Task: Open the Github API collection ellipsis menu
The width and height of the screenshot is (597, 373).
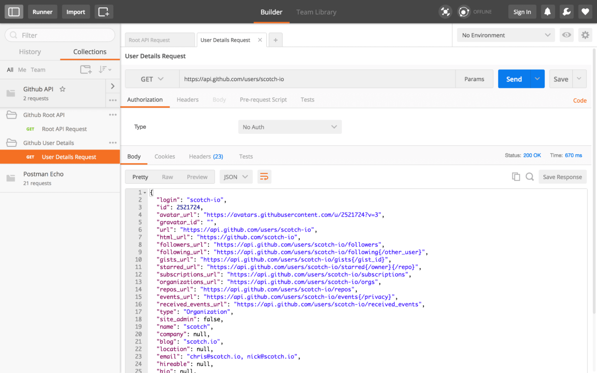Action: (113, 100)
